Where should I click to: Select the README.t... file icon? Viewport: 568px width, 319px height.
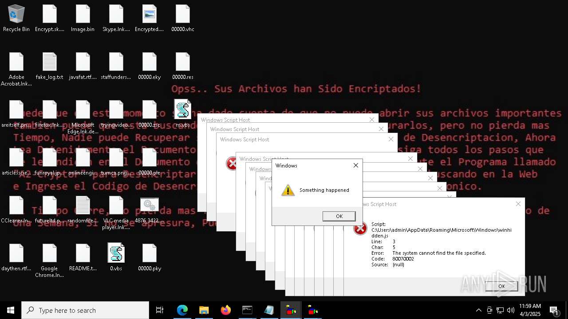point(83,257)
